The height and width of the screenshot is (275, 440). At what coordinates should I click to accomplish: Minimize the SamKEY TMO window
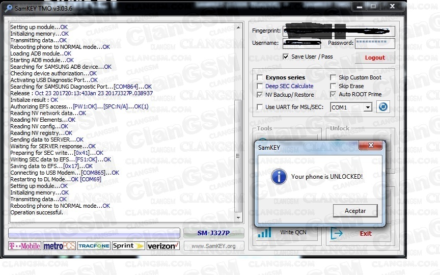(x=360, y=6)
